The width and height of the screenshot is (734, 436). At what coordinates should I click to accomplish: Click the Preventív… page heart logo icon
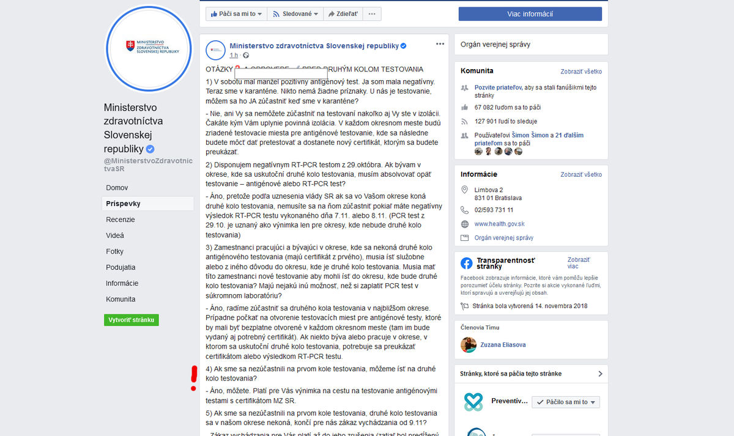coord(473,402)
